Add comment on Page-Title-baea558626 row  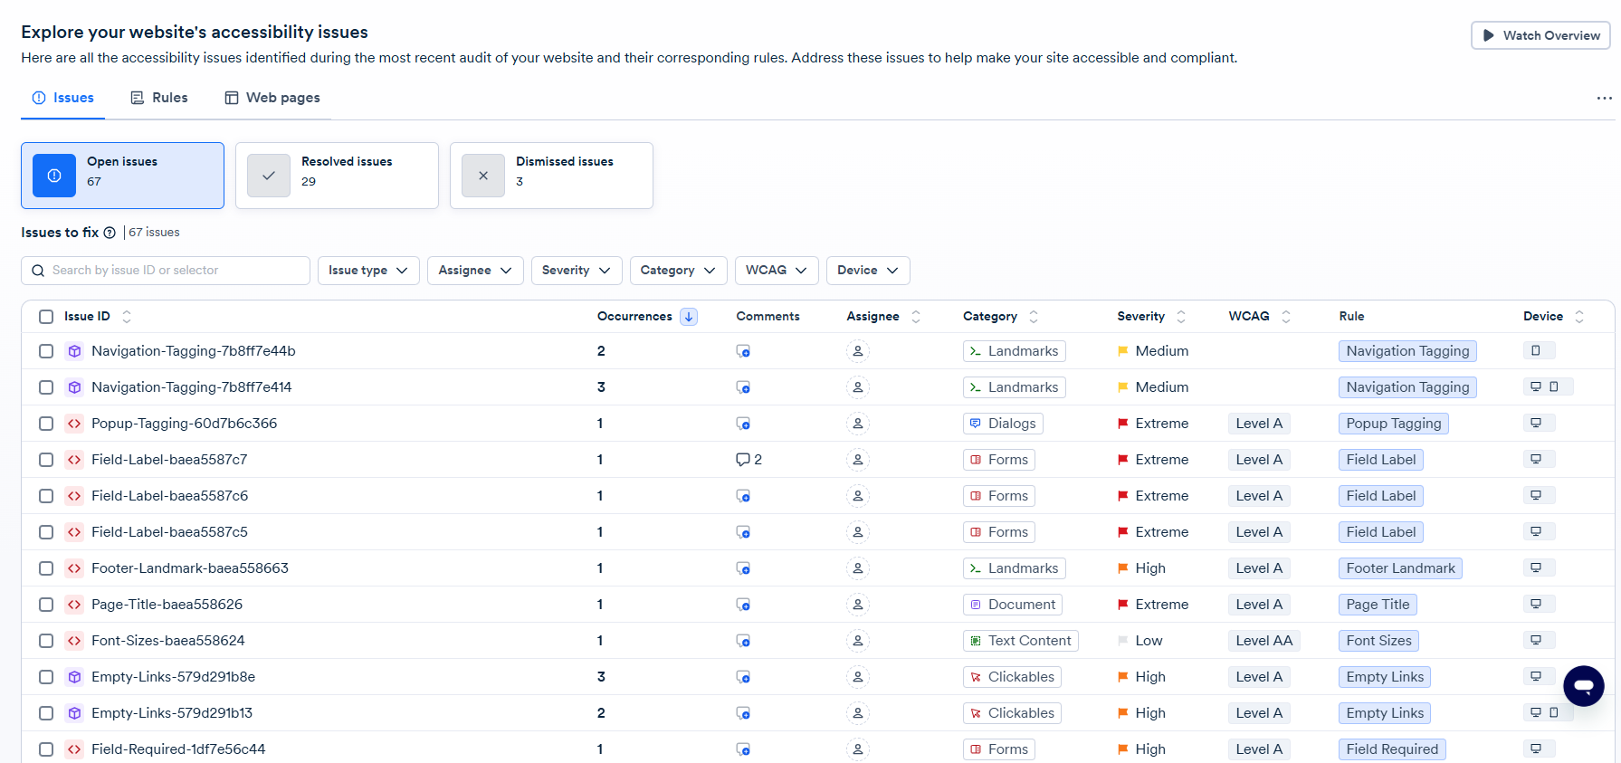tap(743, 605)
